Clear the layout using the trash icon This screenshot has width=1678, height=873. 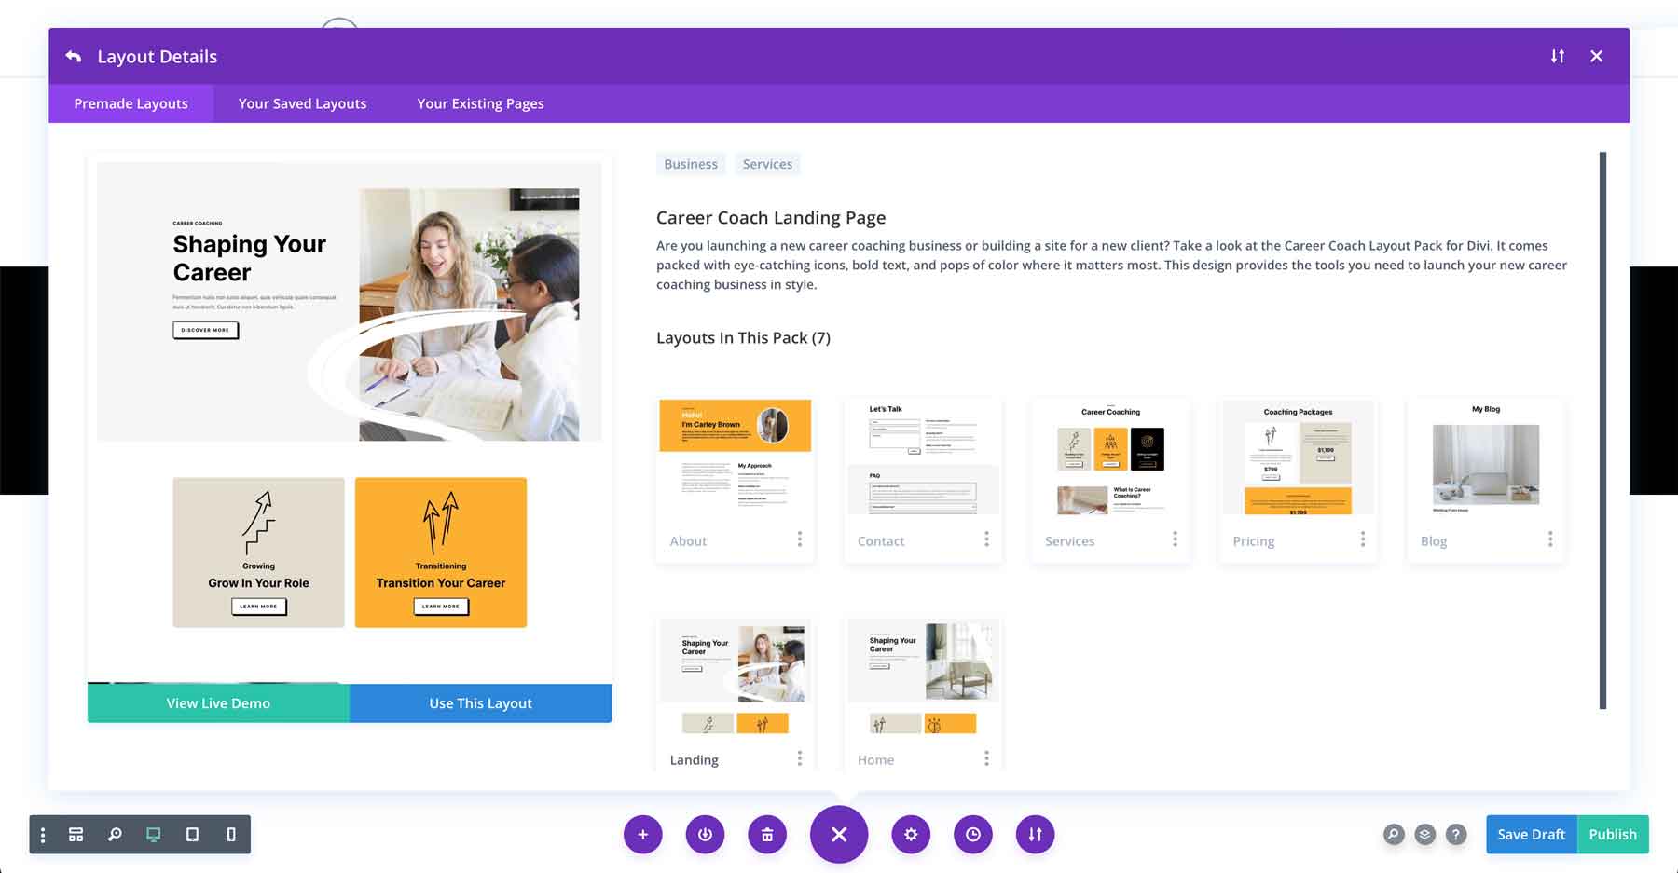click(767, 834)
